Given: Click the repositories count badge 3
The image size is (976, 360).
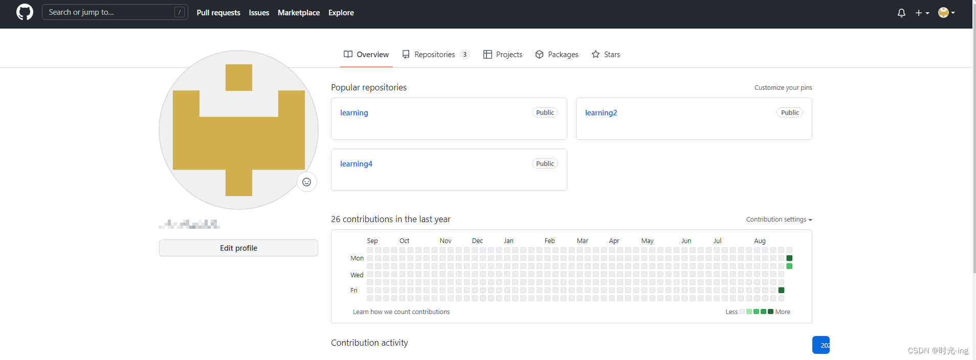Looking at the screenshot, I should (x=465, y=55).
